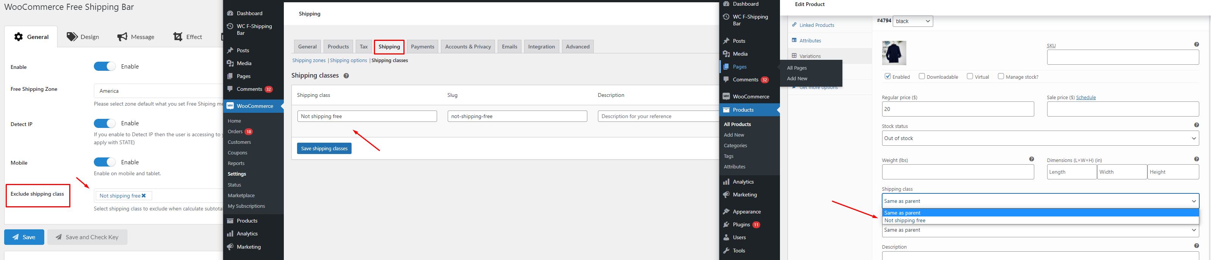Check the Downloadable checkbox
This screenshot has width=1211, height=260.
tap(922, 76)
